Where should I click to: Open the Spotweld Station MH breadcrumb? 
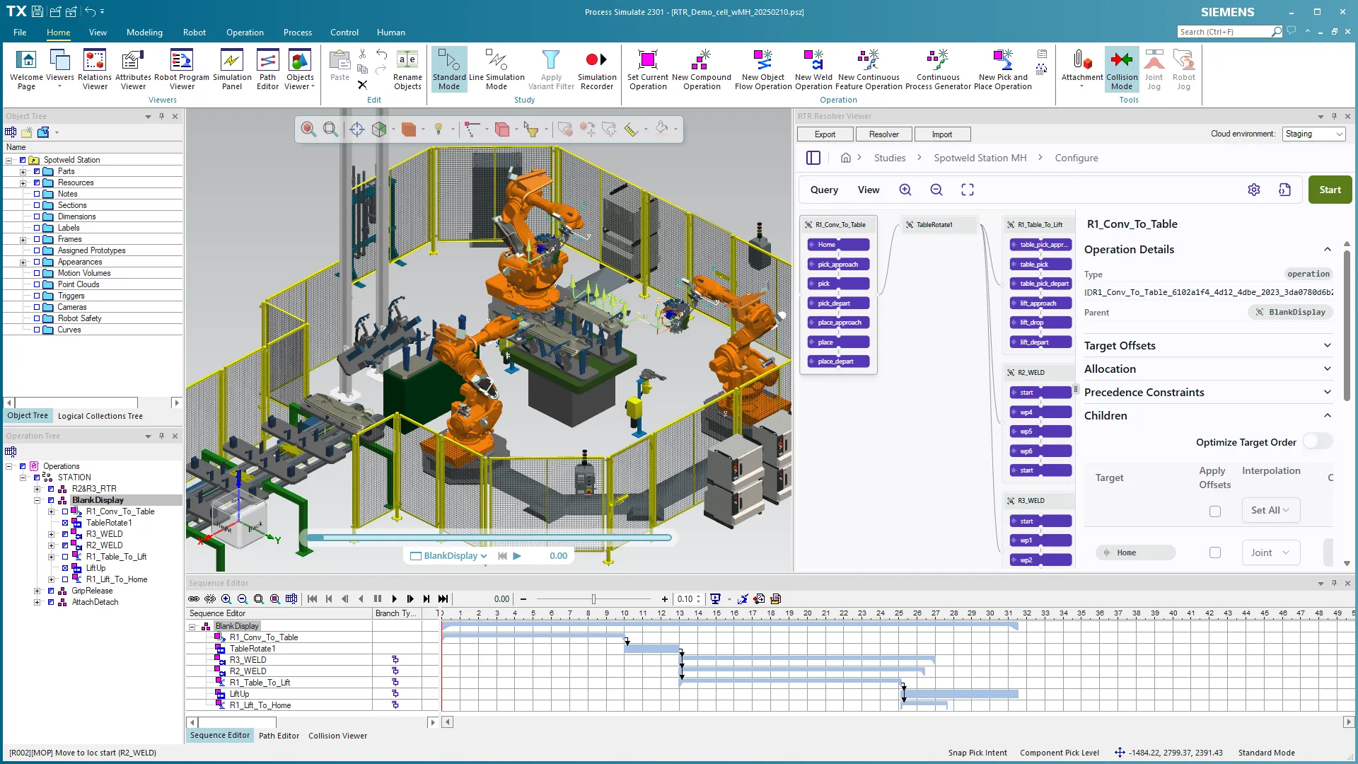click(x=980, y=158)
